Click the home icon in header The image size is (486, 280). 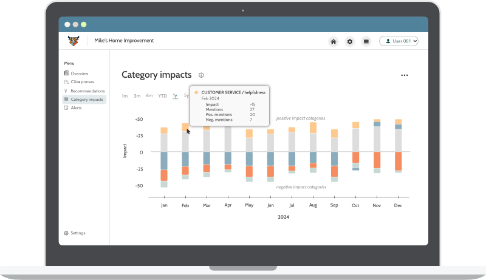click(x=333, y=41)
